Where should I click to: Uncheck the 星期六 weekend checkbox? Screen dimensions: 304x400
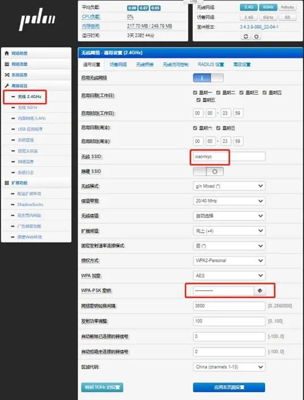195,128
